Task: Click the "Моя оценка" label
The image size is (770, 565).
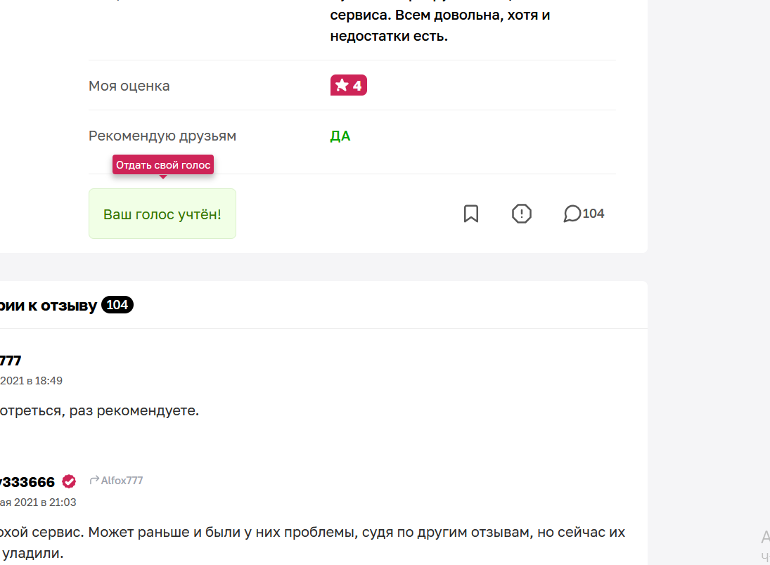Action: point(129,86)
